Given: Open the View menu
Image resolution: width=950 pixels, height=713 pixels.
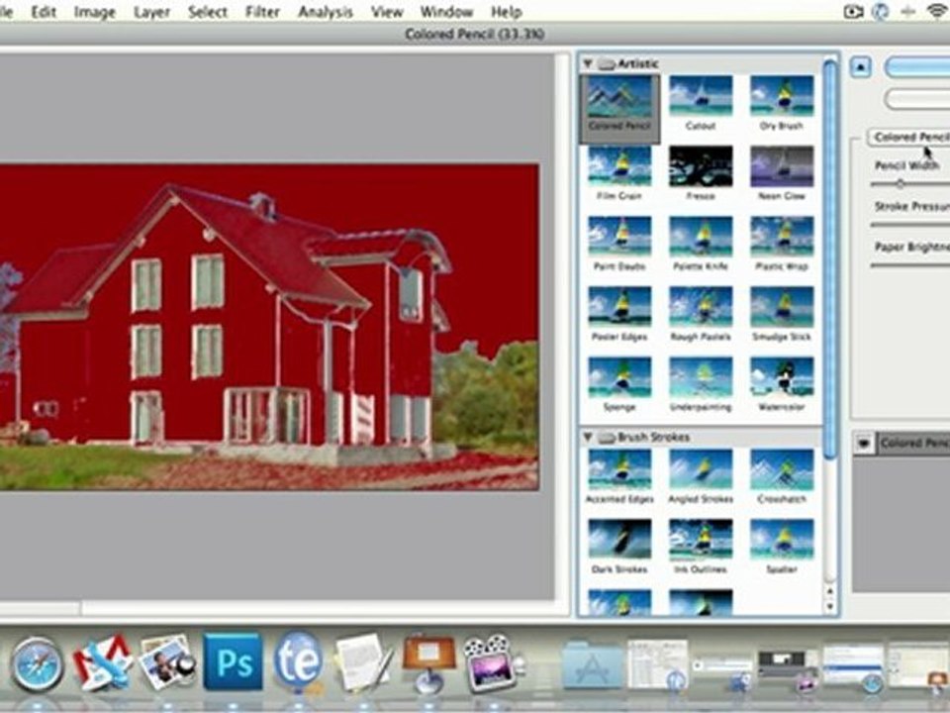Looking at the screenshot, I should click(387, 12).
